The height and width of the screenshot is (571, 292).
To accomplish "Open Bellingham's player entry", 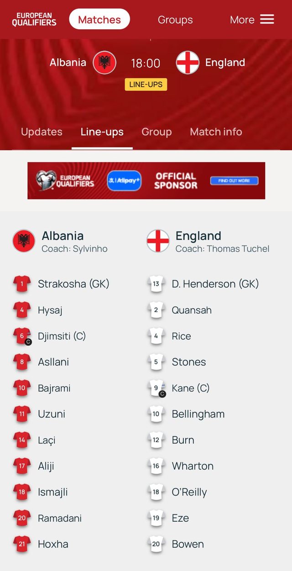I will pyautogui.click(x=198, y=414).
